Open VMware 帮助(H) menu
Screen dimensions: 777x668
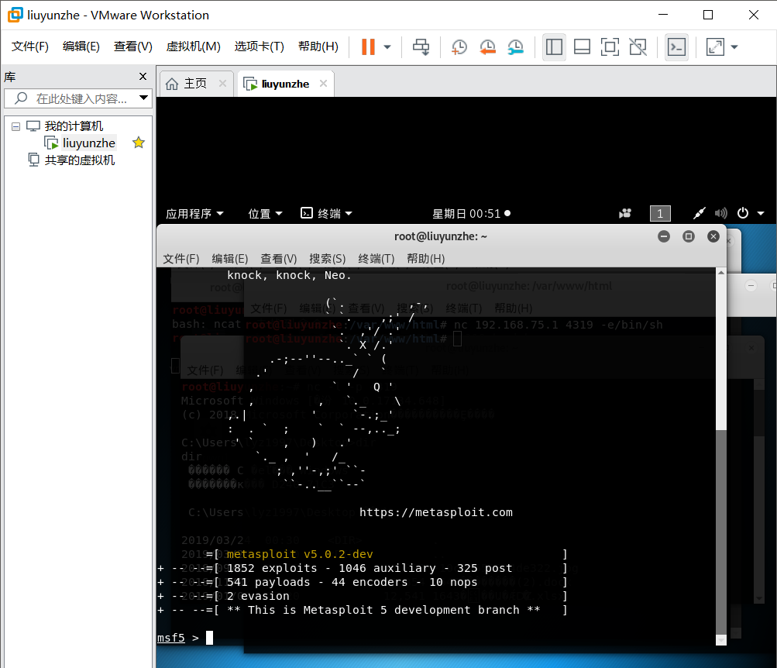[318, 46]
